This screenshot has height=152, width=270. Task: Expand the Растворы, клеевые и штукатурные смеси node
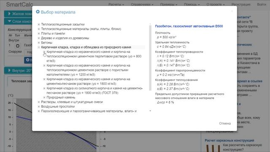click(39, 102)
